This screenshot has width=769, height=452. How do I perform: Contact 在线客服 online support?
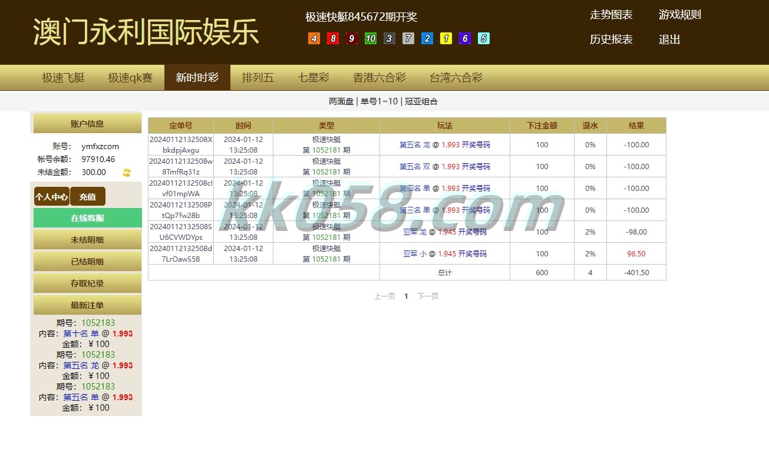(x=87, y=218)
